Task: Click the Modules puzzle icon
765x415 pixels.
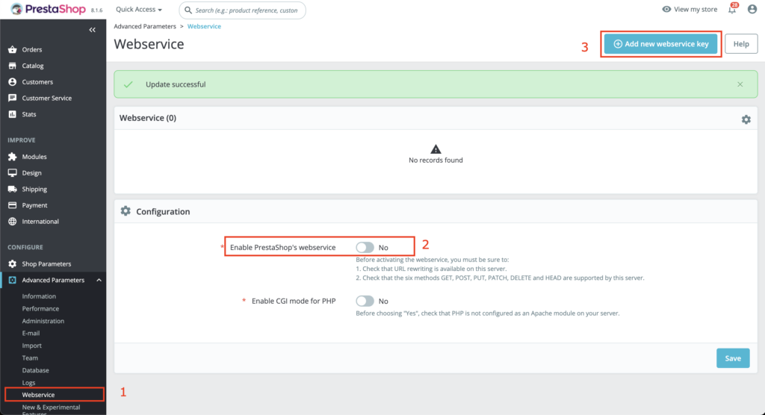Action: [x=12, y=157]
